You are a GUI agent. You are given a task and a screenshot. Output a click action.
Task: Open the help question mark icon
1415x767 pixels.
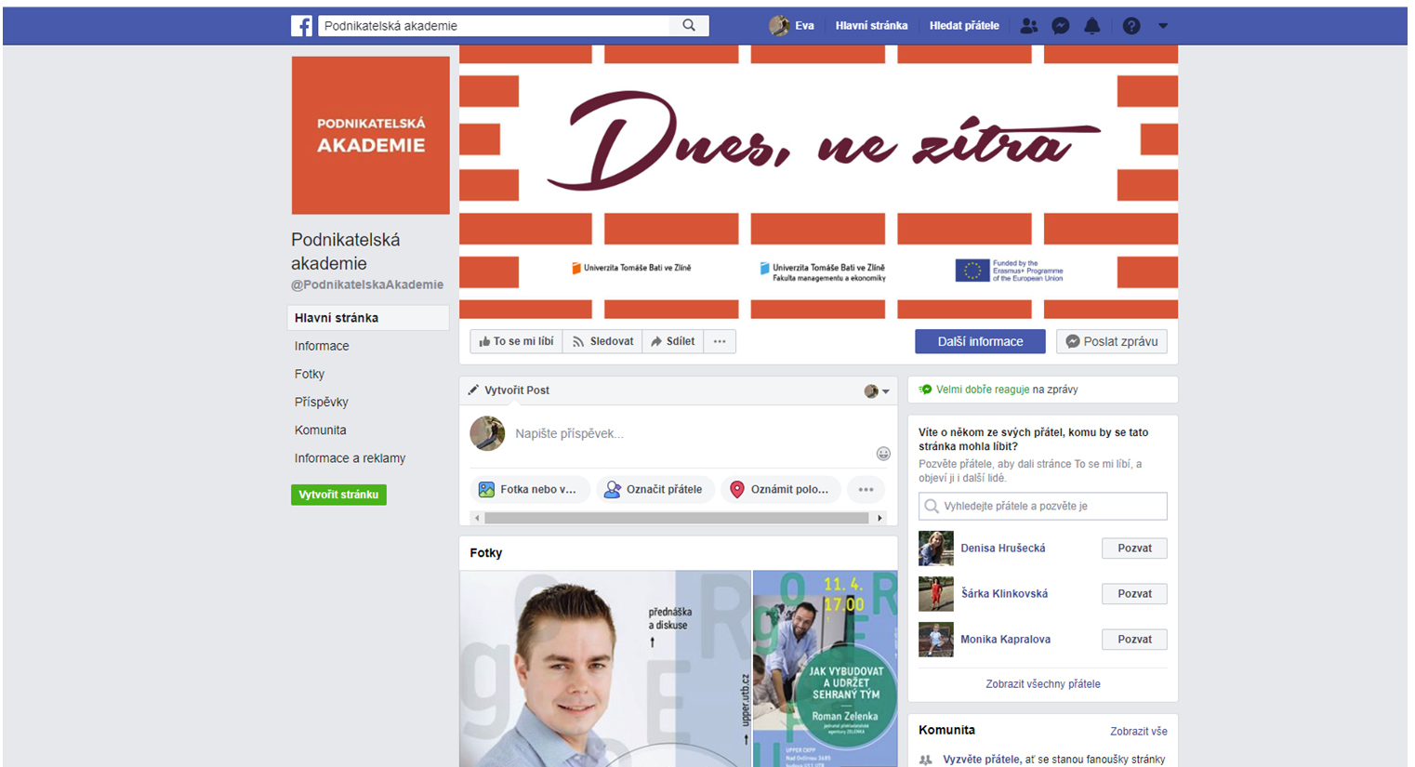(x=1131, y=26)
